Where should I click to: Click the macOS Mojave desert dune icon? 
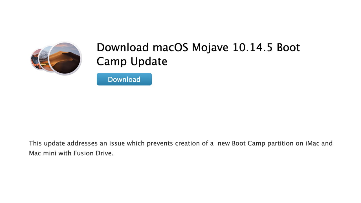point(65,58)
